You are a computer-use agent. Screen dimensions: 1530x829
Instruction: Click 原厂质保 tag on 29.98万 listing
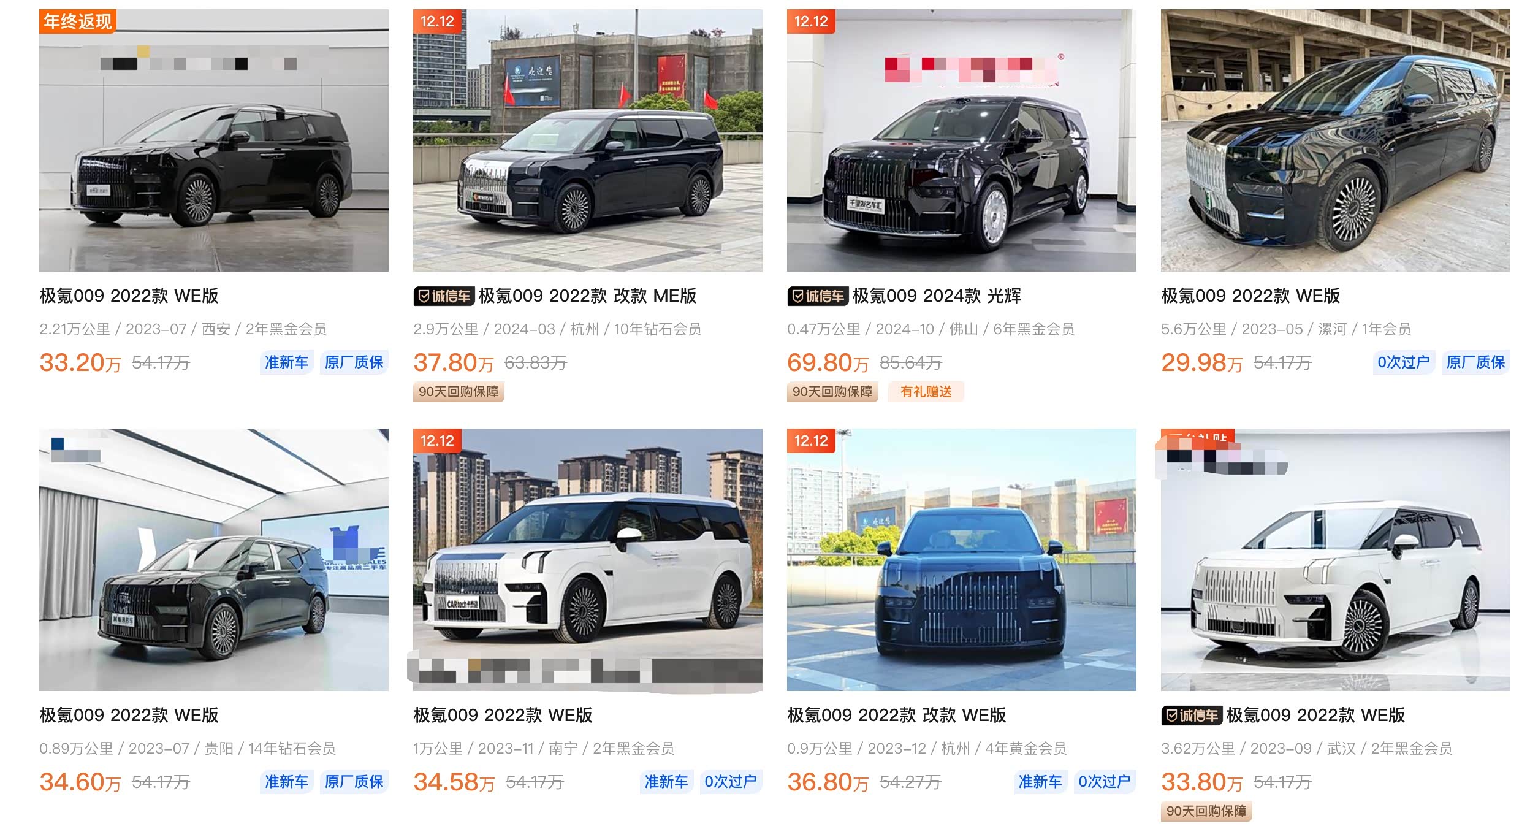point(1475,362)
